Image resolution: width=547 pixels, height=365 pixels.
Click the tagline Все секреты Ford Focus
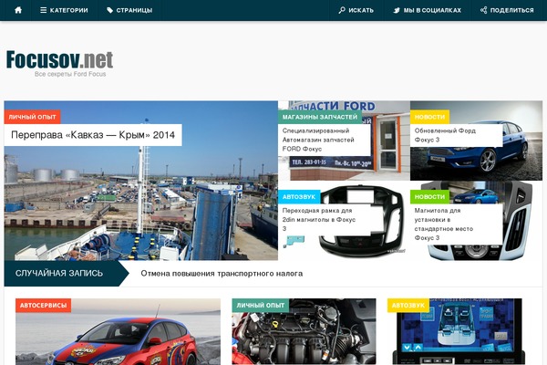pos(70,74)
